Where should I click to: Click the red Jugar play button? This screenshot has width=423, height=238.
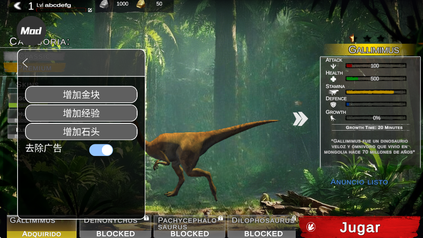click(x=359, y=227)
